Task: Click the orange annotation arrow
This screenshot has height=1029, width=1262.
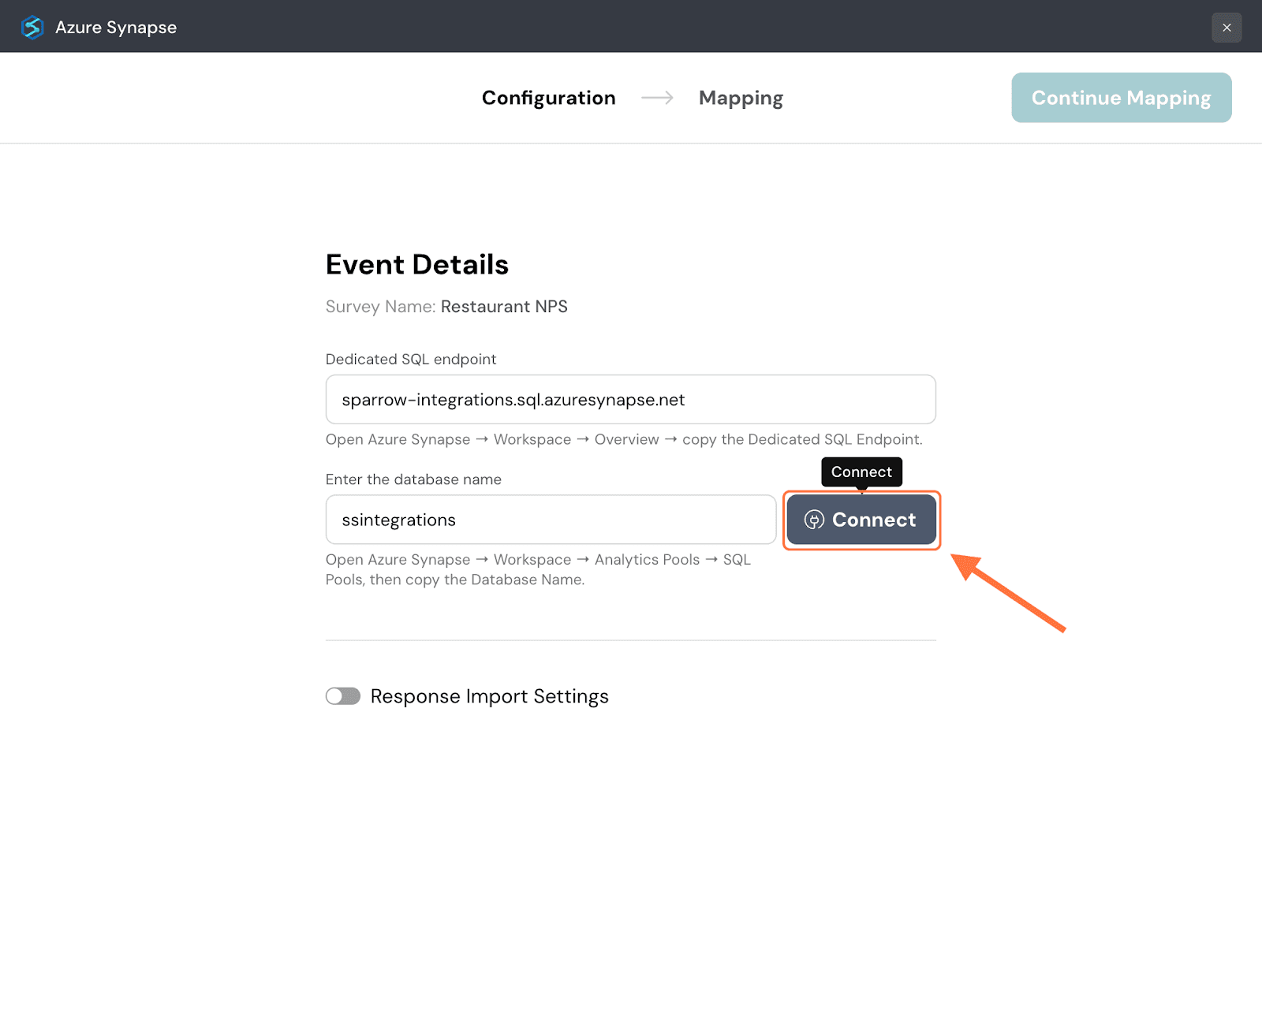Action: (x=1009, y=593)
